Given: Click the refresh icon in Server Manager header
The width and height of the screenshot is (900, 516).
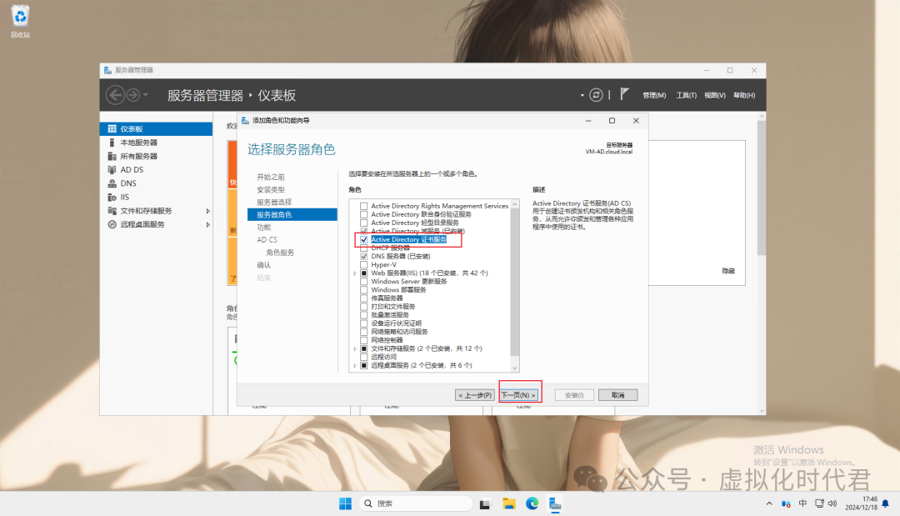Looking at the screenshot, I should click(596, 95).
